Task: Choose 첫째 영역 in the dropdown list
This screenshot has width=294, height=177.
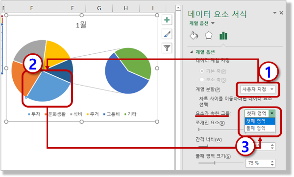Action: click(x=260, y=121)
